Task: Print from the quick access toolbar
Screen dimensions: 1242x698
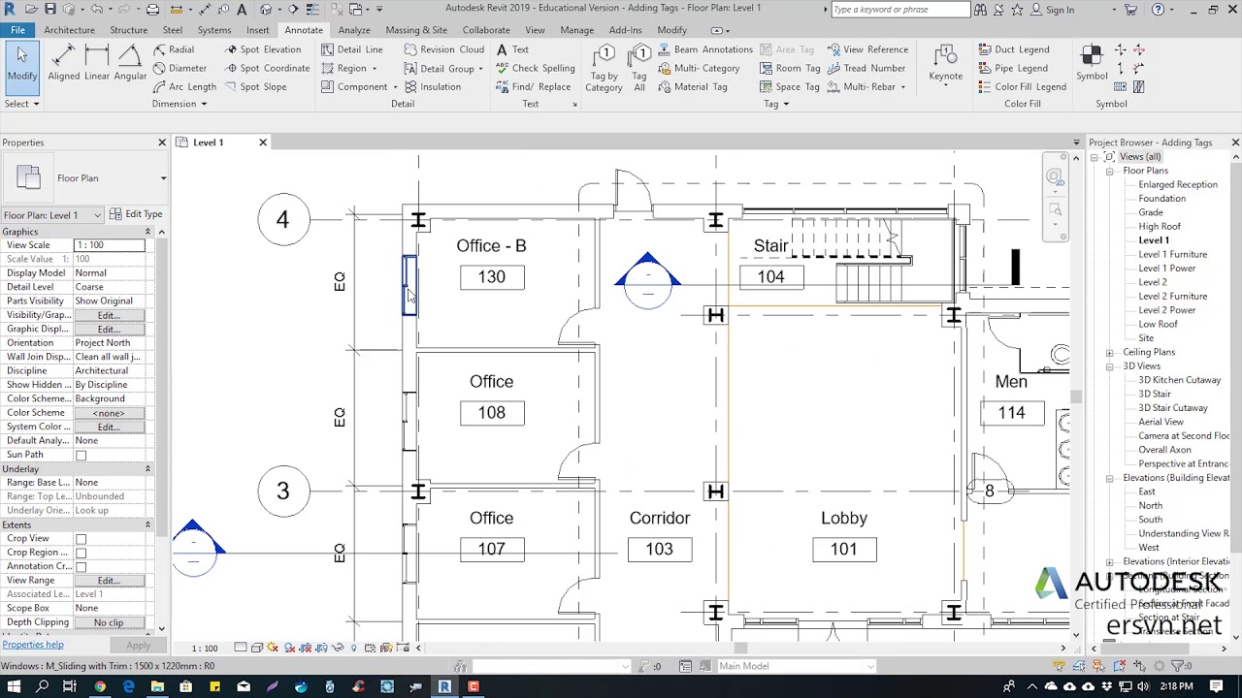Action: (152, 10)
